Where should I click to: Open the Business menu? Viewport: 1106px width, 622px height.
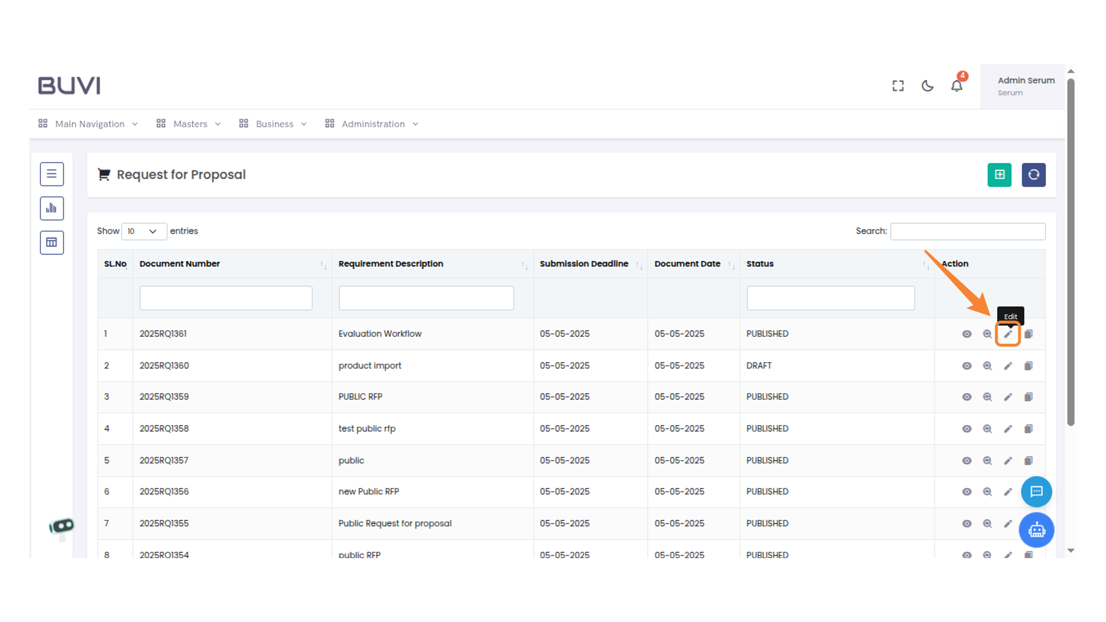coord(274,124)
